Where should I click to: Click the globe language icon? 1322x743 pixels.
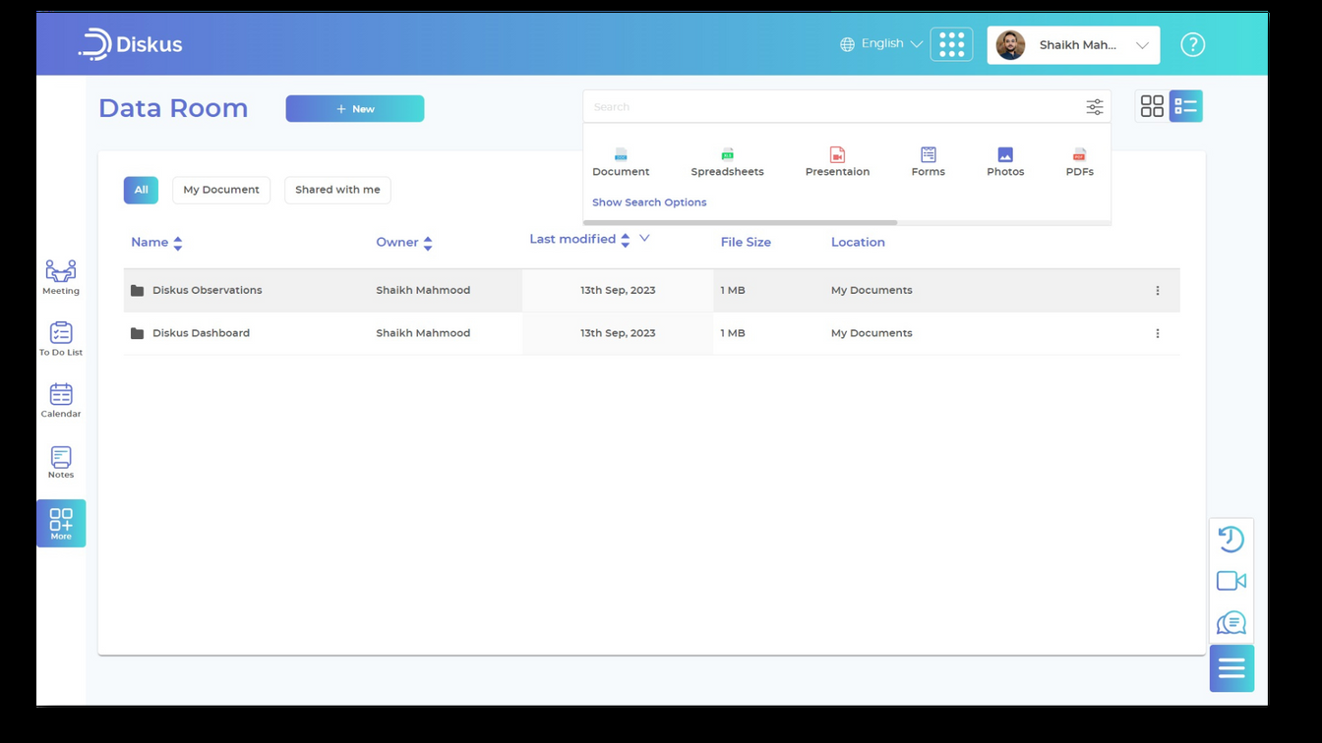(x=848, y=44)
